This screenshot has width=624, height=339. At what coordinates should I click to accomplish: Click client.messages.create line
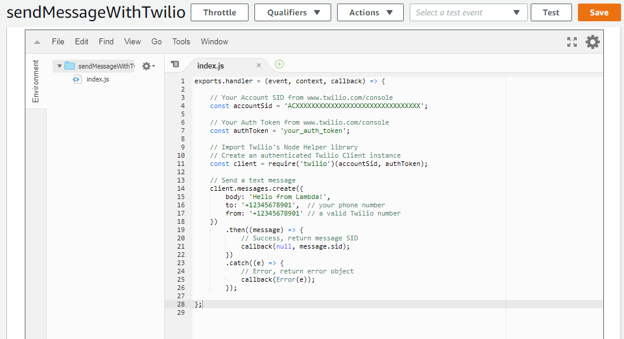coord(257,188)
